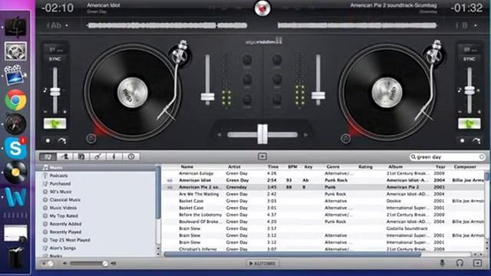Click the left deck loop arrow icon
The image size is (491, 276).
pyautogui.click(x=62, y=141)
